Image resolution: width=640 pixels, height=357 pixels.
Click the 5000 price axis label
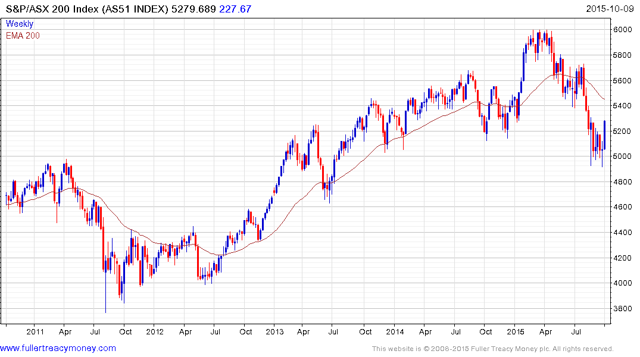[x=623, y=156]
